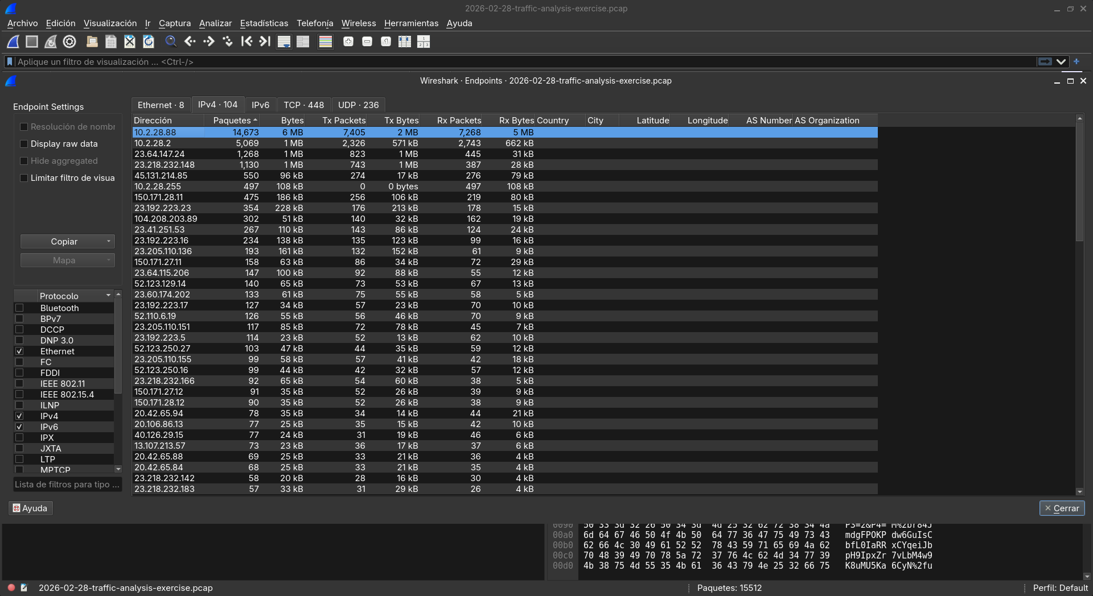This screenshot has width=1093, height=596.
Task: Stop capturing packets via the square icon
Action: [x=32, y=42]
